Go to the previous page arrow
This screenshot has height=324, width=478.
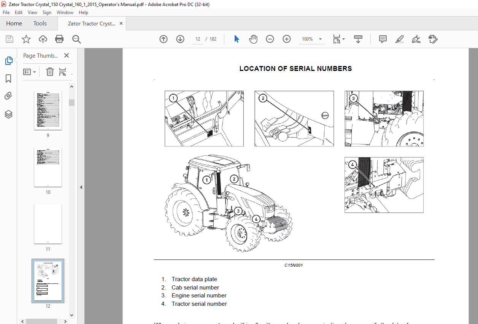(164, 39)
